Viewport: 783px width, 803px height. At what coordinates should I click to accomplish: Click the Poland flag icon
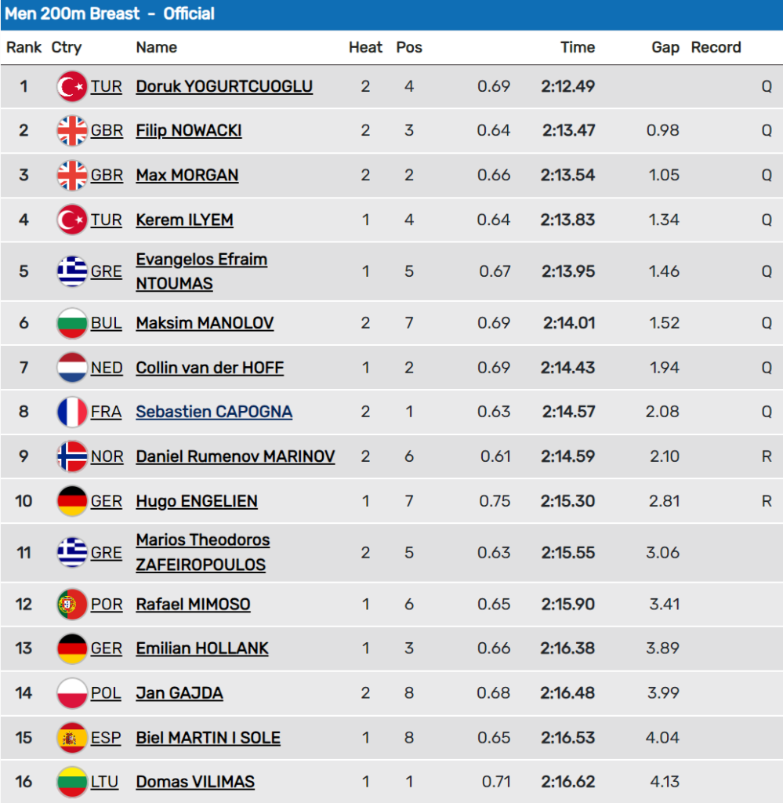point(72,693)
